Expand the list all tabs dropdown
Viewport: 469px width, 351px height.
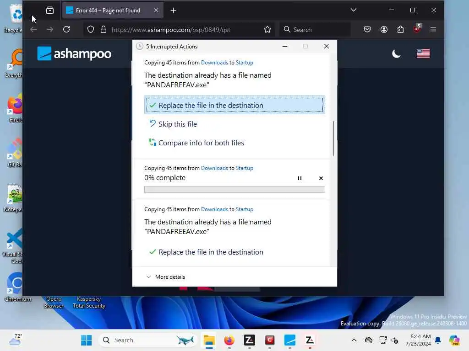pyautogui.click(x=354, y=10)
